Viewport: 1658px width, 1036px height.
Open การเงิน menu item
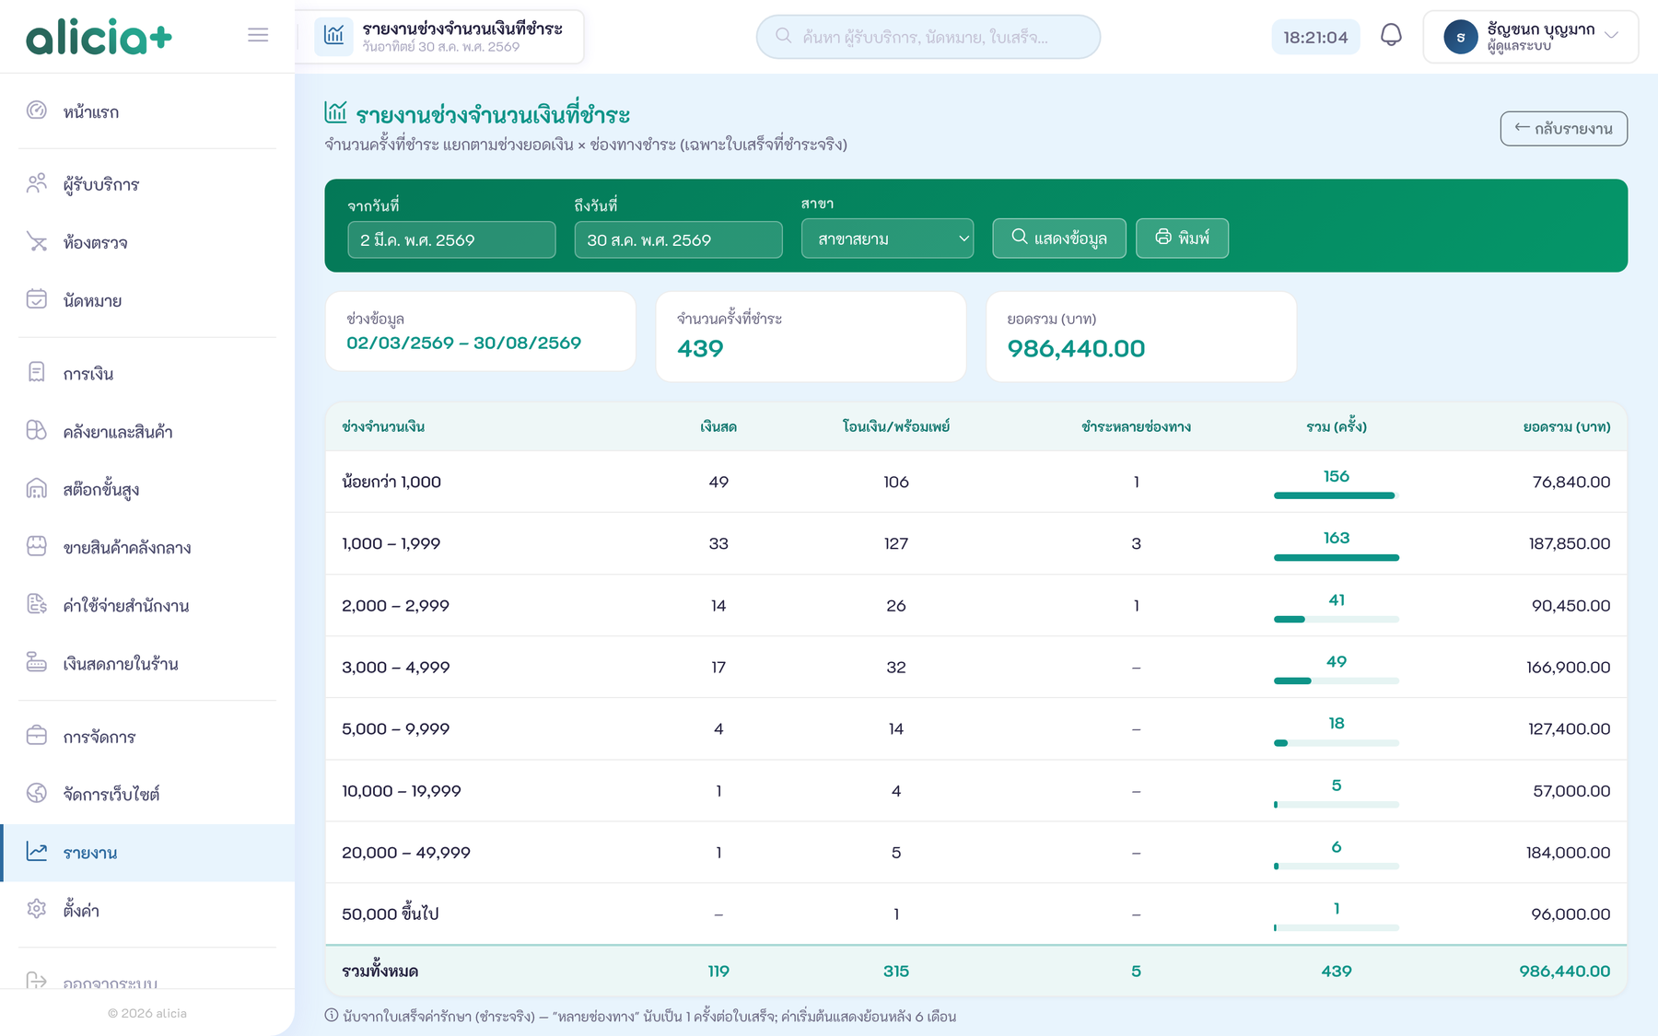(147, 373)
